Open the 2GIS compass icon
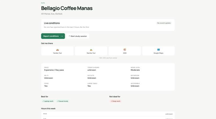 (x=125, y=50)
